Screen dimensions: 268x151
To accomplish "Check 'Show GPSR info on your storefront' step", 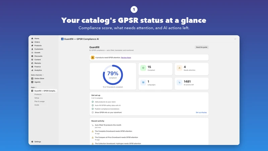I will [93, 112].
